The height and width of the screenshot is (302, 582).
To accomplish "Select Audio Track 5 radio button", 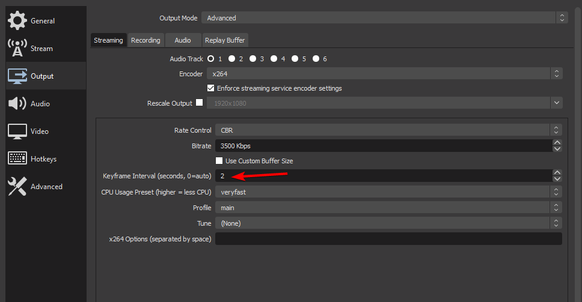I will pyautogui.click(x=295, y=59).
